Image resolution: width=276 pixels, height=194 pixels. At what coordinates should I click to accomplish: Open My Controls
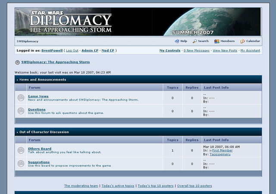170,50
